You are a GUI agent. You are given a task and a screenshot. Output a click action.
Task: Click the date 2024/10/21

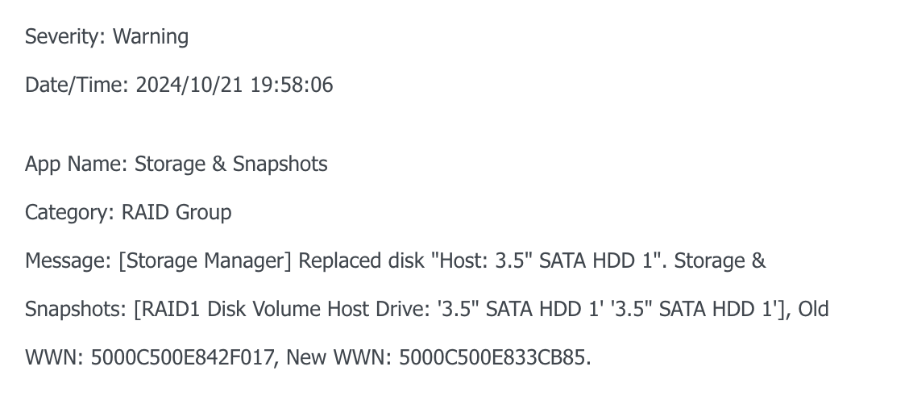pos(189,85)
